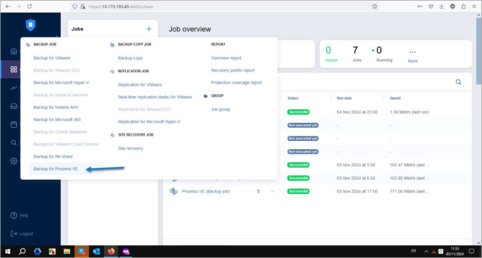The height and width of the screenshot is (258, 482).
Task: Click the magnifier icon in job overview
Action: coord(459,82)
